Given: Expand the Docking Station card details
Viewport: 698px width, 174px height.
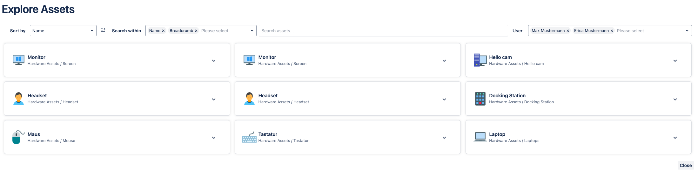Looking at the screenshot, I should tap(675, 99).
